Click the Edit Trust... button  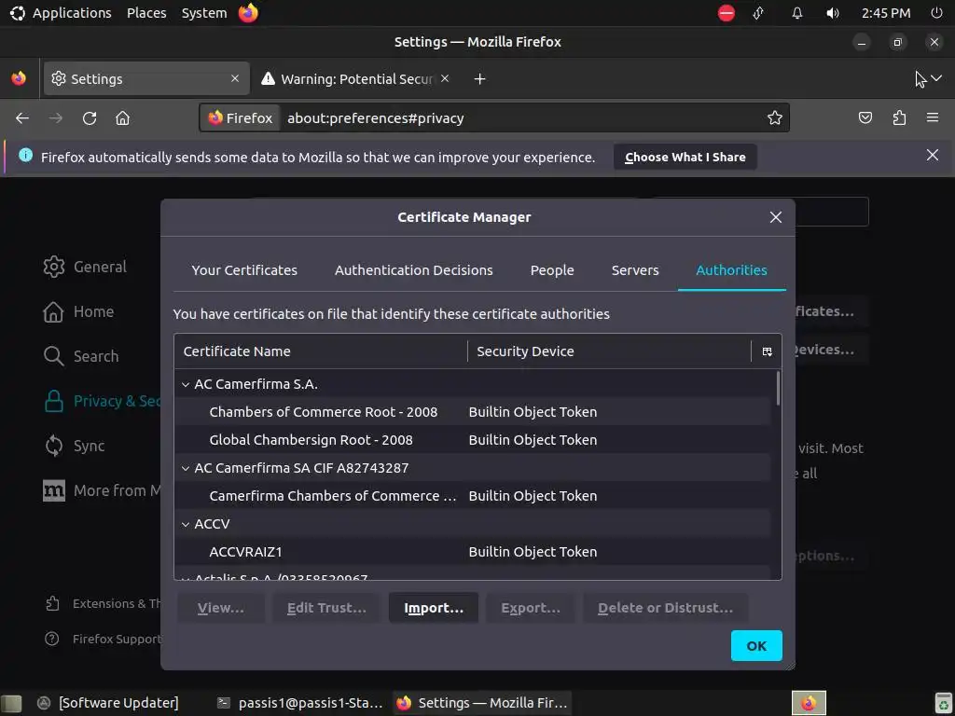tap(326, 608)
